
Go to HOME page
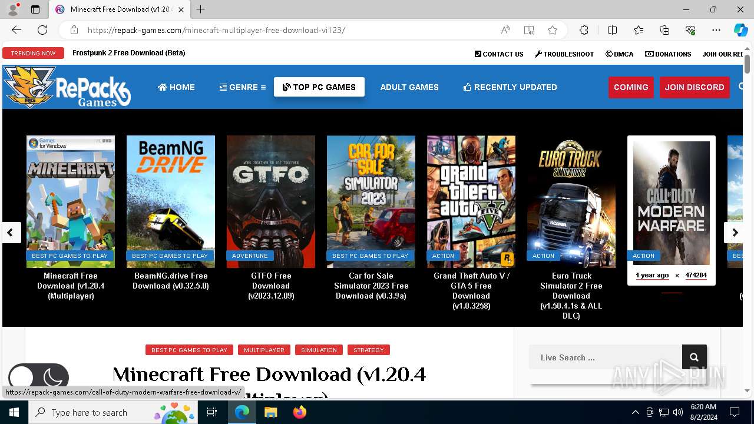coord(176,87)
